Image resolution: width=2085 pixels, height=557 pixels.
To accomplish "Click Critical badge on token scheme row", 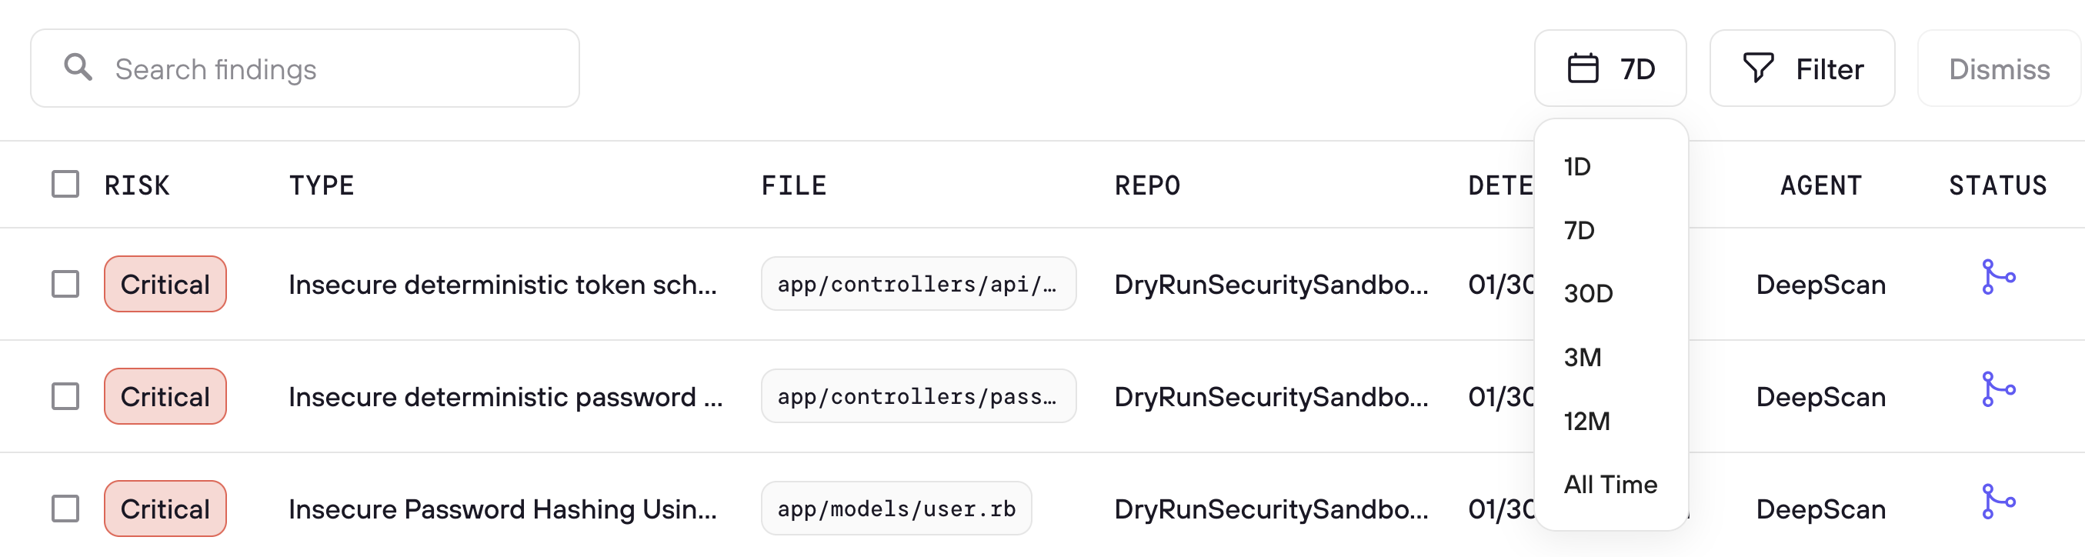I will (x=165, y=284).
